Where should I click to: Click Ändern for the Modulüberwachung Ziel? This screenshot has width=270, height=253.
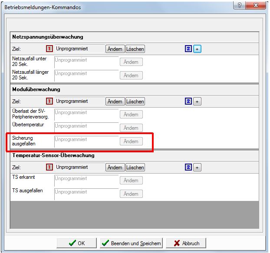115,101
